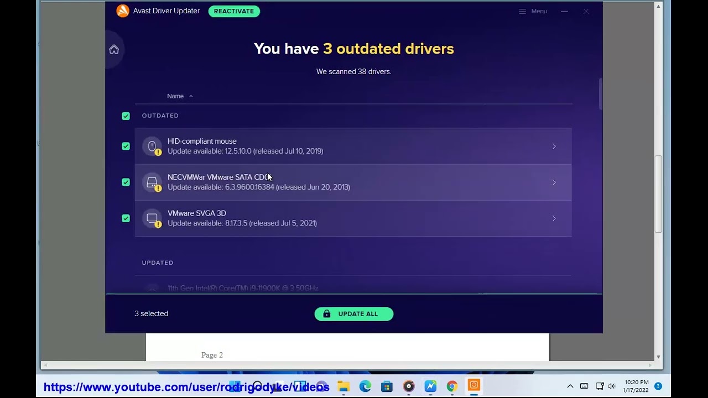The image size is (708, 398).
Task: Uncheck the NECVMWar VMware SATA driver
Action: 126,182
